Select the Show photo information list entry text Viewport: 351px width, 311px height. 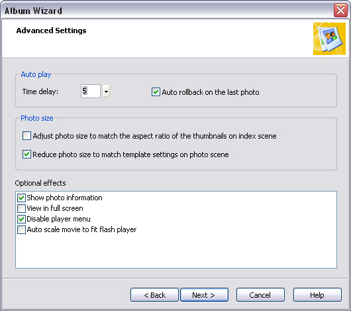coord(64,198)
